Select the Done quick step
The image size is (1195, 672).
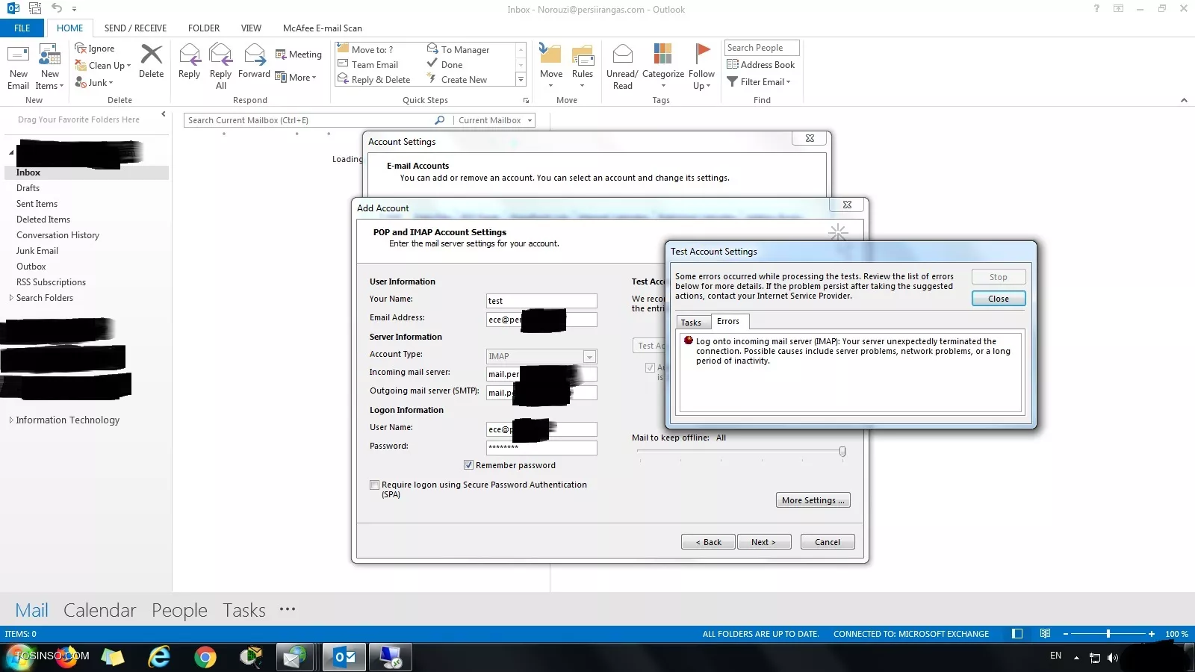point(444,65)
